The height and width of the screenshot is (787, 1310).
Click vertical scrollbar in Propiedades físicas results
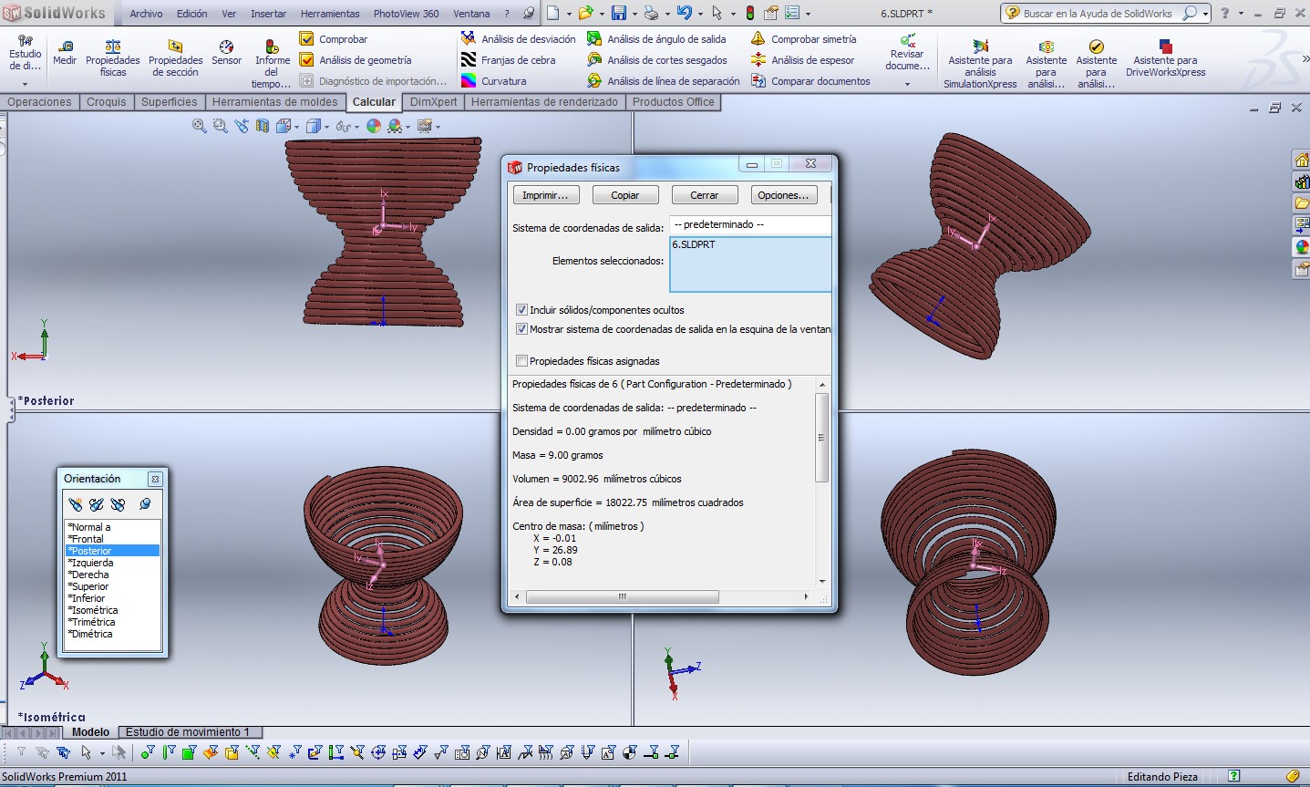[821, 438]
